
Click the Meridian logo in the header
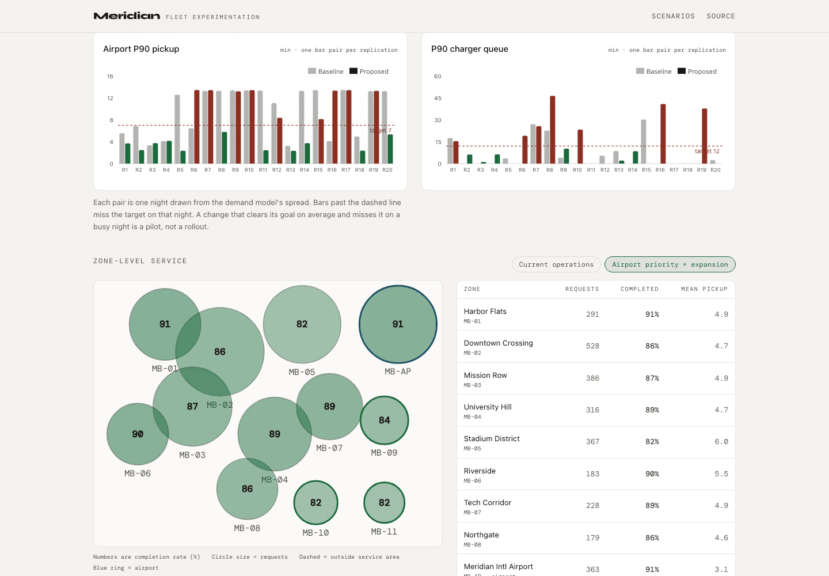127,16
